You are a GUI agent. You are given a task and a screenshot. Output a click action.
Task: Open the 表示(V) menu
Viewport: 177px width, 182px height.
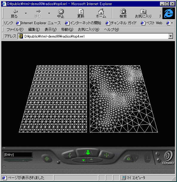click(50, 30)
